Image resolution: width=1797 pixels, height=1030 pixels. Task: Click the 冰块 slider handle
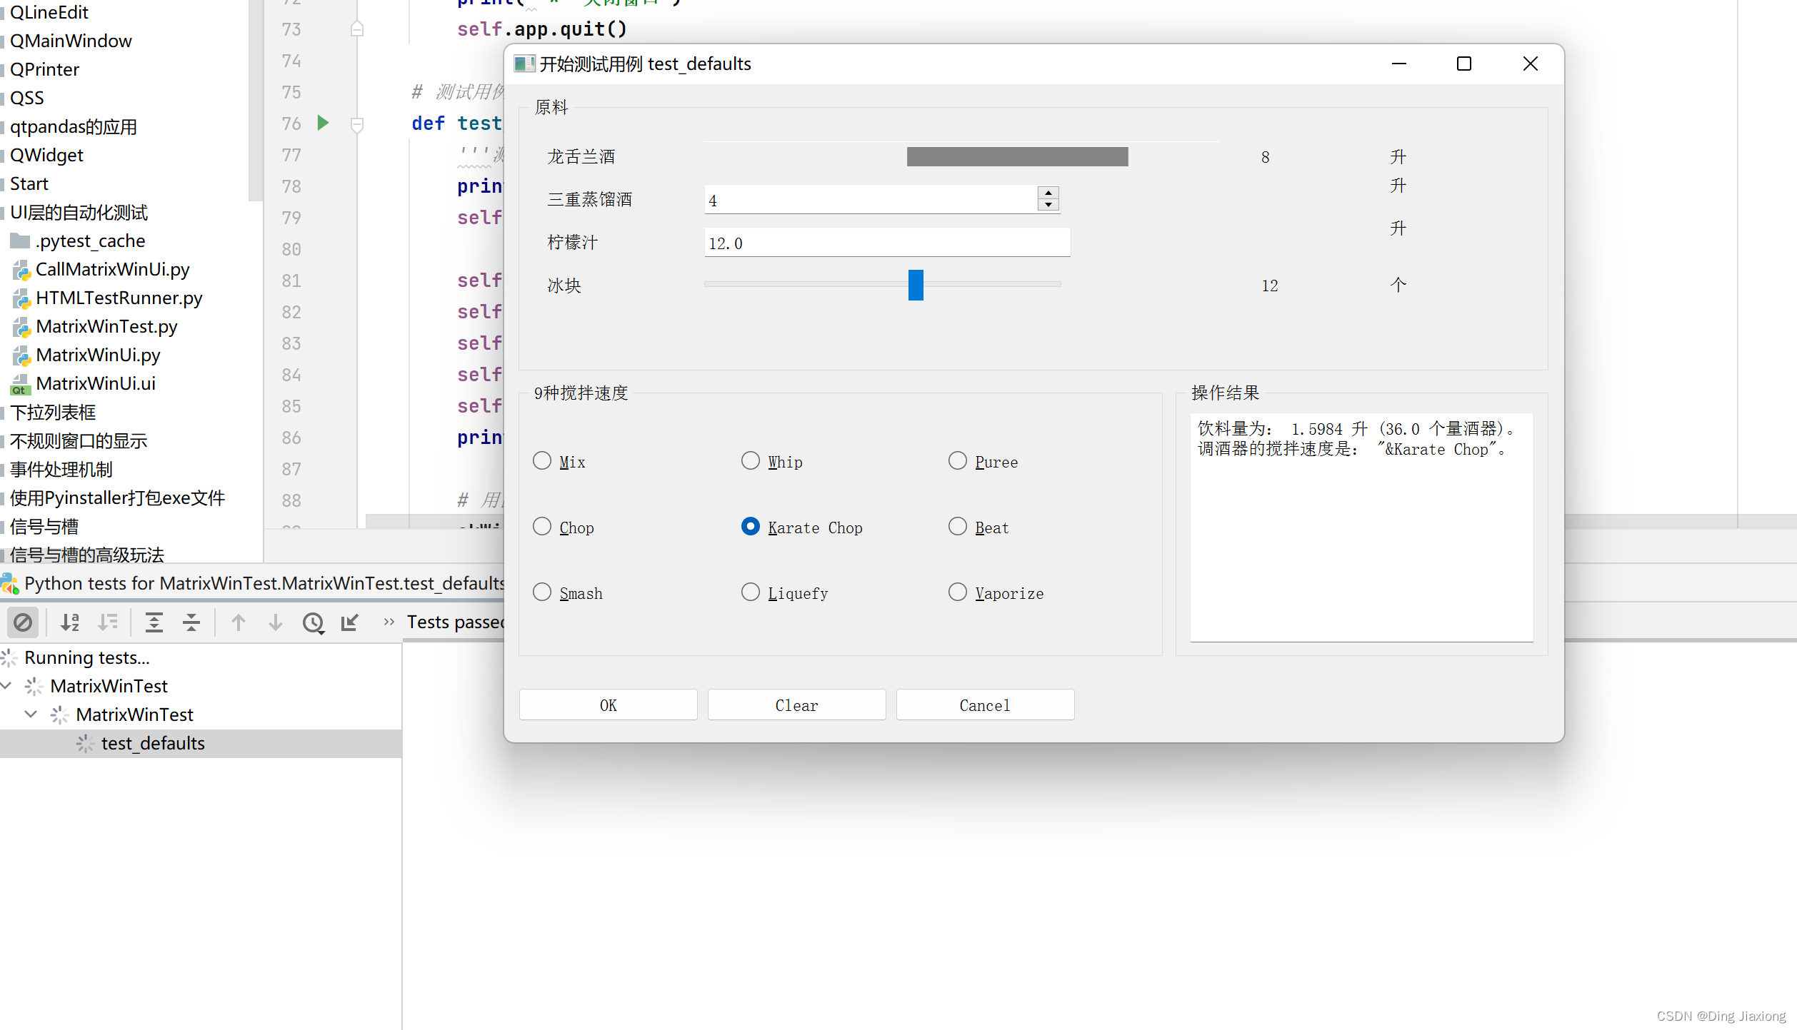[916, 285]
